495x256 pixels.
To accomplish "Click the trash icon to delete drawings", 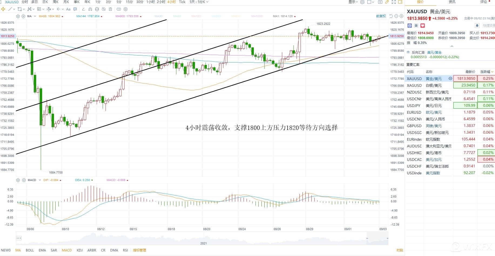I will pos(110,9).
